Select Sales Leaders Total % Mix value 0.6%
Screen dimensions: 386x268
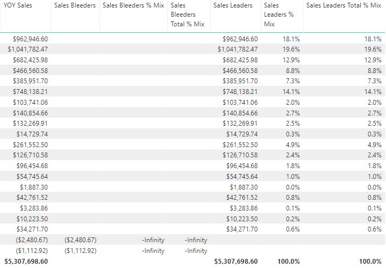[374, 229]
